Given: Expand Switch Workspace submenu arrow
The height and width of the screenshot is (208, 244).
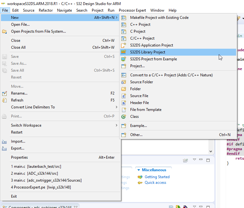Looking at the screenshot, I should point(117,125).
